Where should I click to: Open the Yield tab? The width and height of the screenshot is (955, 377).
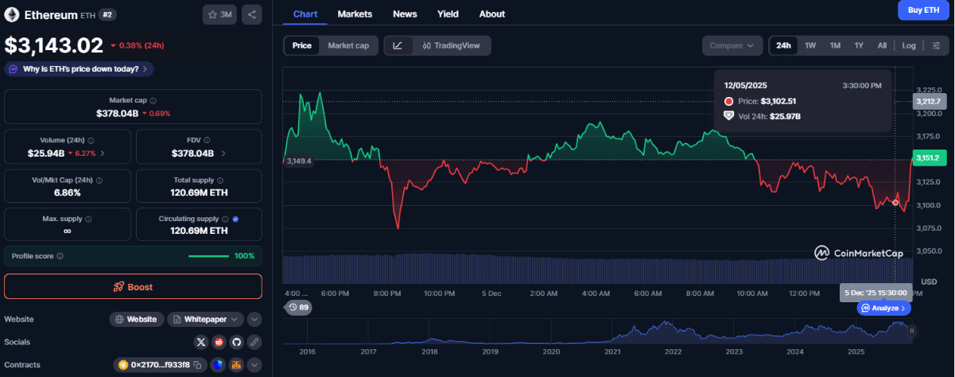[x=448, y=14]
